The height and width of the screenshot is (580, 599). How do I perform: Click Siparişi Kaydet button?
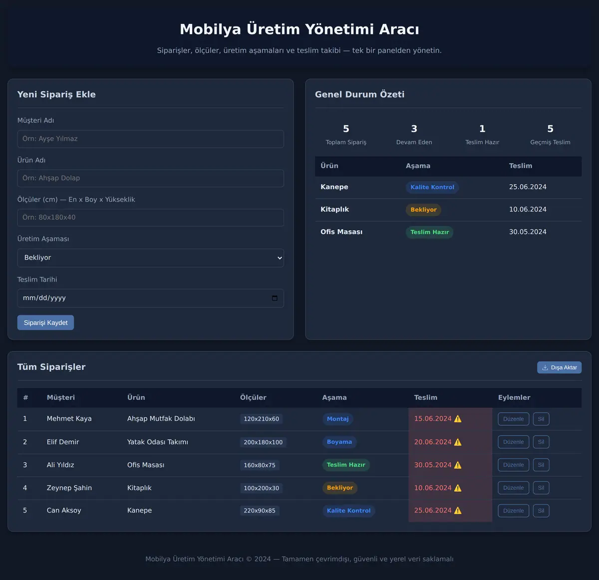pos(45,322)
